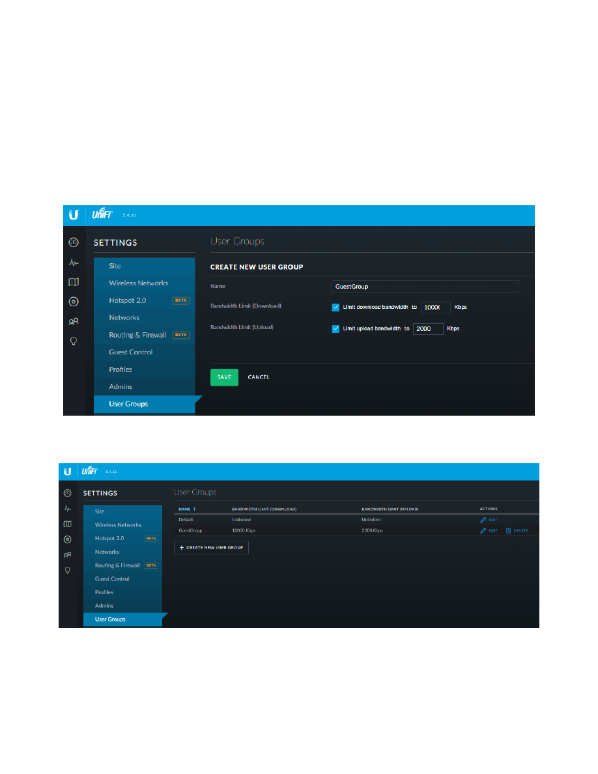Uncheck Limit upload bandwidth checkbox
598x774 pixels.
(335, 329)
